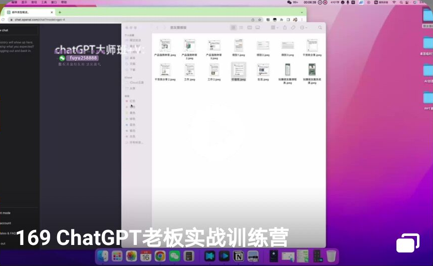Open WeChat from the Dock
433x266 pixels.
point(174,256)
